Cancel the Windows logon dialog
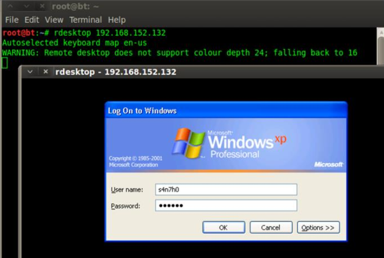Image resolution: width=384 pixels, height=258 pixels. [271, 227]
